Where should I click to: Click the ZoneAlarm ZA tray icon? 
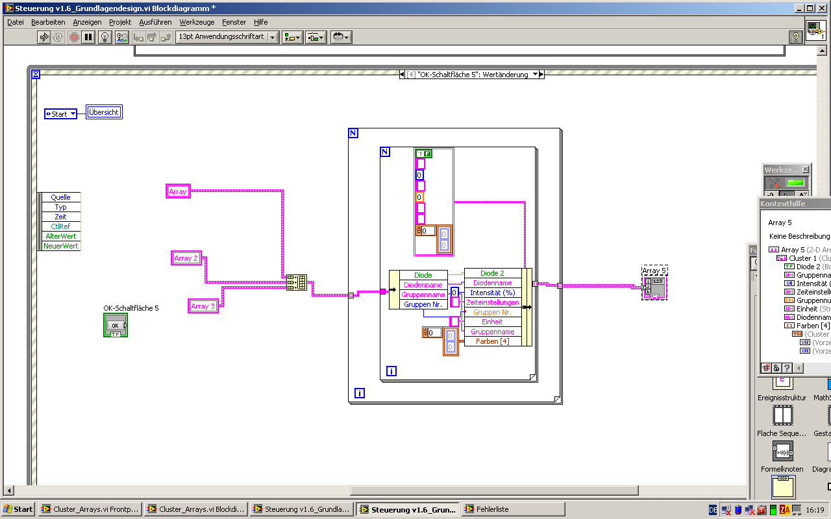[x=784, y=510]
